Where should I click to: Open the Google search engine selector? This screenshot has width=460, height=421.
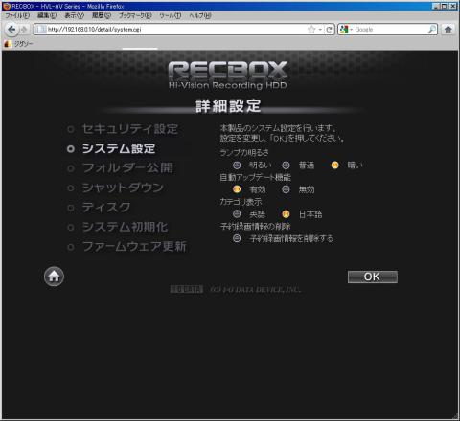click(x=346, y=30)
